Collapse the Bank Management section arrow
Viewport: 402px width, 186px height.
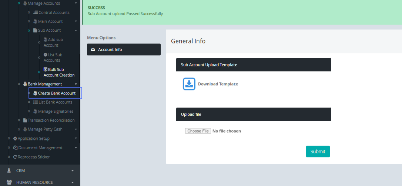[x=76, y=84]
